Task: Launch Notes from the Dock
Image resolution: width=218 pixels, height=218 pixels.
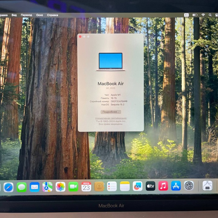Action: (x=125, y=186)
